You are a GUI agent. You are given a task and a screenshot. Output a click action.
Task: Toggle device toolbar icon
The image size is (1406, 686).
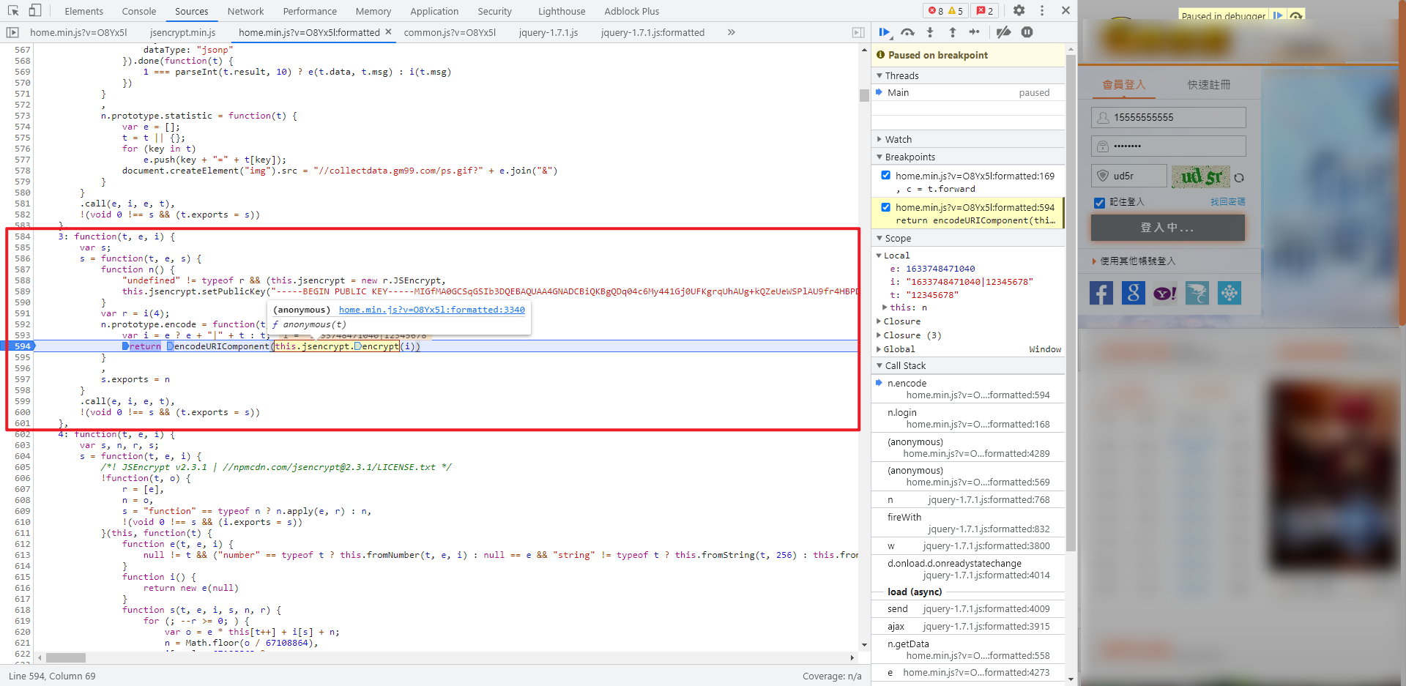[35, 10]
